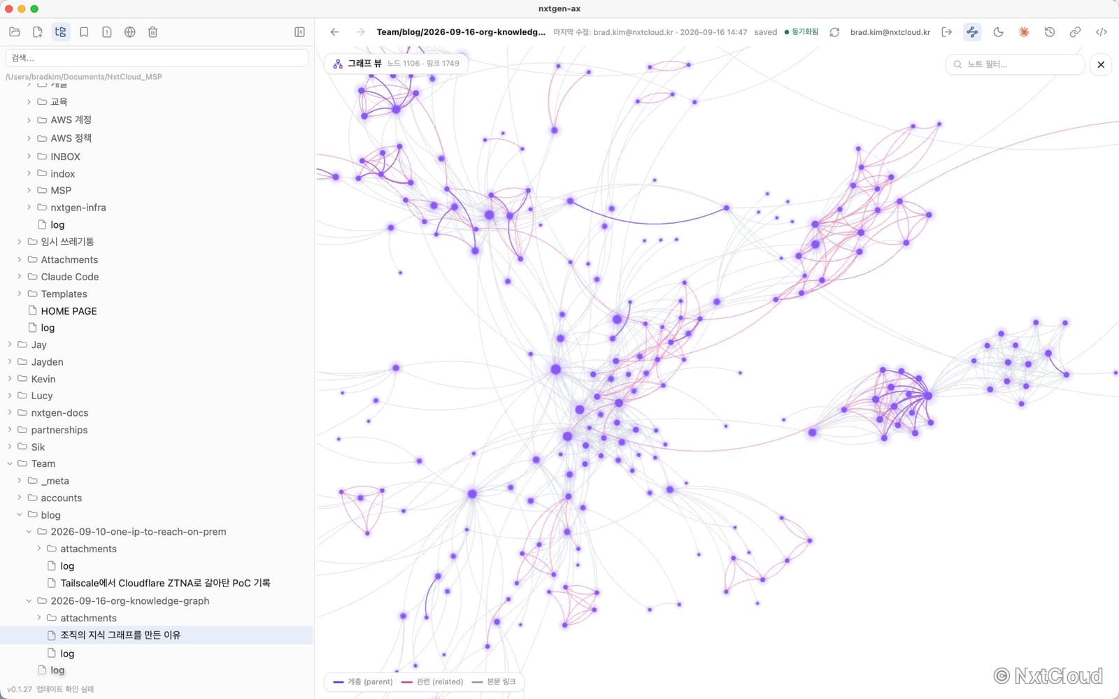
Task: Go forward to the next note
Action: point(360,32)
